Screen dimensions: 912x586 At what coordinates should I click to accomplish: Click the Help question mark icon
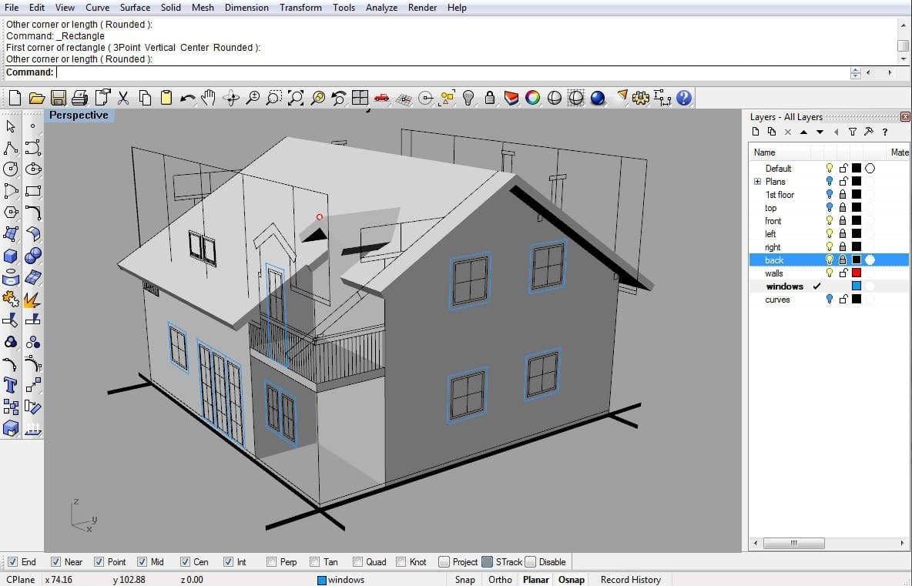(684, 98)
